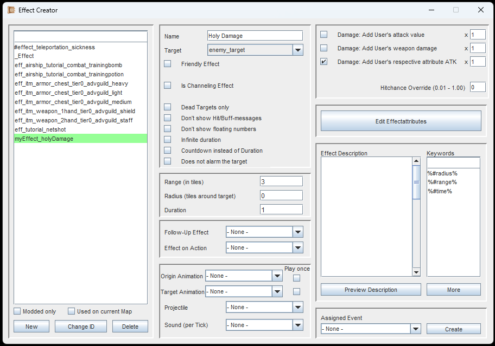Uncheck Add User's respective attribute ATK
This screenshot has height=346, width=495.
pyautogui.click(x=324, y=62)
